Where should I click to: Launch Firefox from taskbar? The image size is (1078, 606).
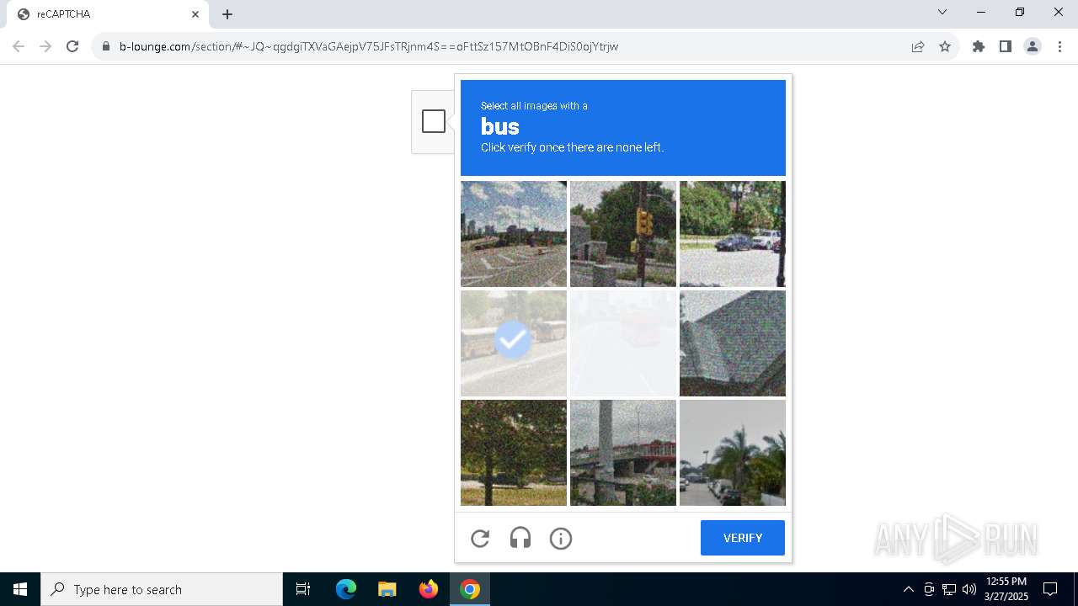(x=429, y=589)
